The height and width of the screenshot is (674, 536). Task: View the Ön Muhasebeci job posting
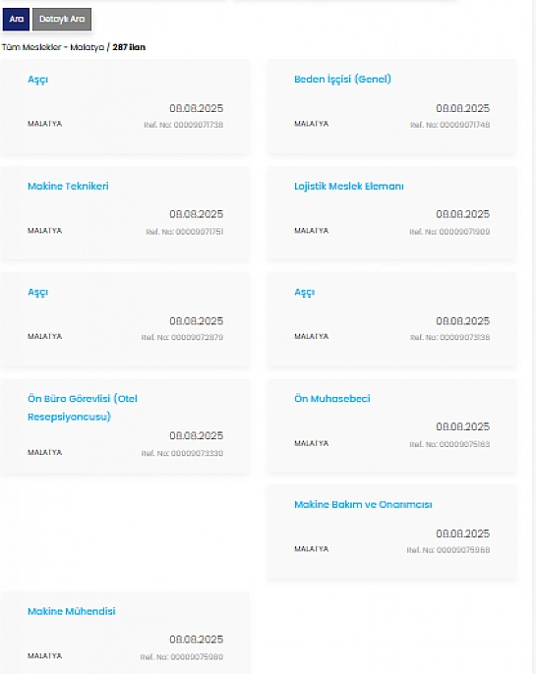[332, 399]
